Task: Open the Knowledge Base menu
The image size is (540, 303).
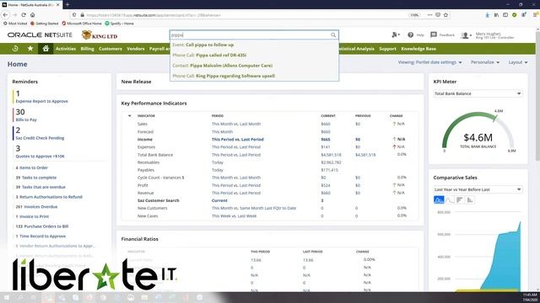Action: (418, 49)
